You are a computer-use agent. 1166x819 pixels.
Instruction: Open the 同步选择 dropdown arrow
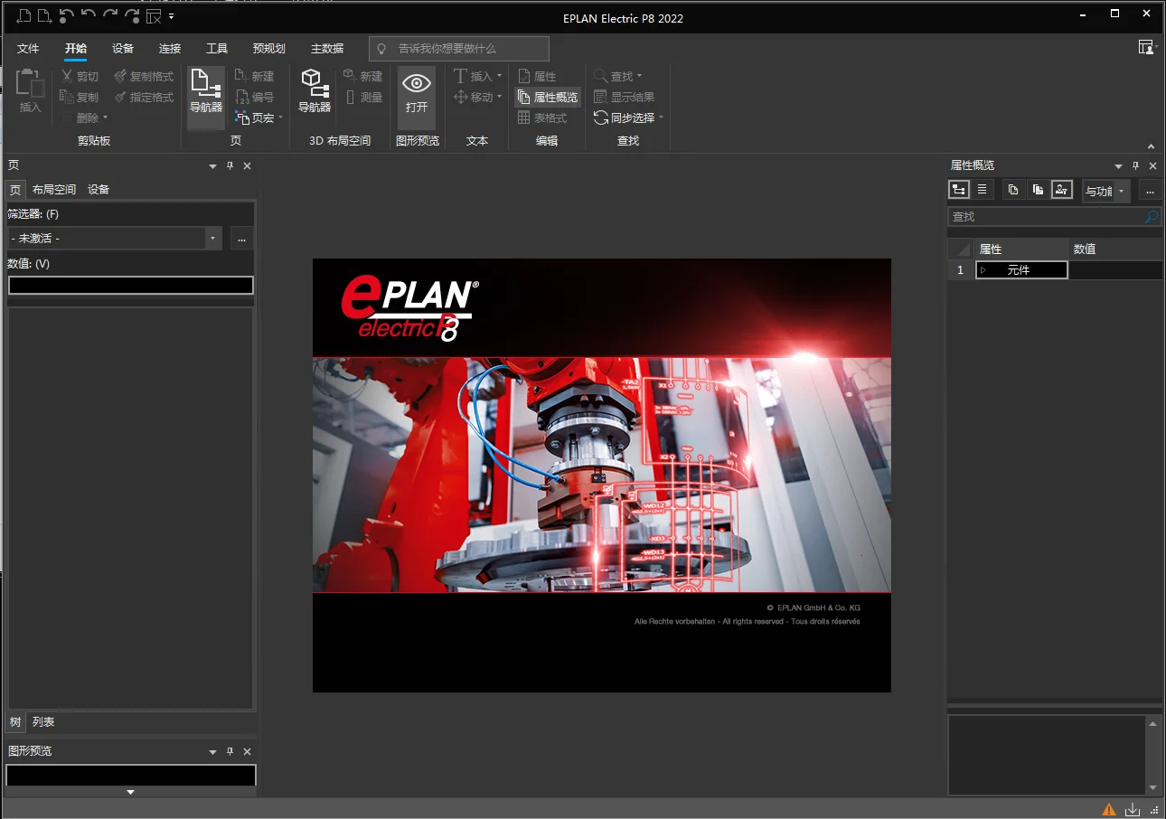pos(662,118)
